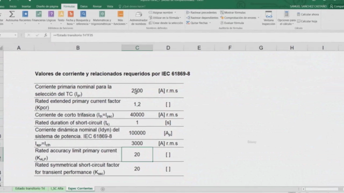Switch to the Insertar ribbon tab
344x193 pixels.
click(x=26, y=6)
